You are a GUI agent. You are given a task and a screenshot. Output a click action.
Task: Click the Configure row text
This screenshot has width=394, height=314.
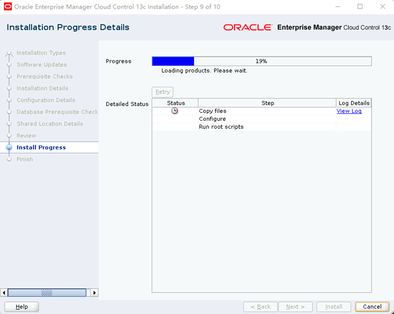212,119
